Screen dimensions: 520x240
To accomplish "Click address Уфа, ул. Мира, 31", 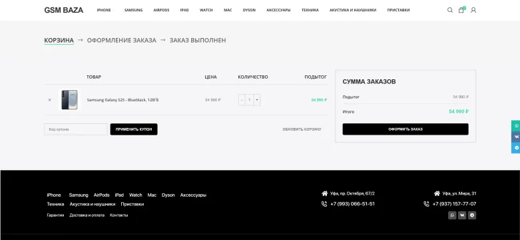I will (459, 193).
